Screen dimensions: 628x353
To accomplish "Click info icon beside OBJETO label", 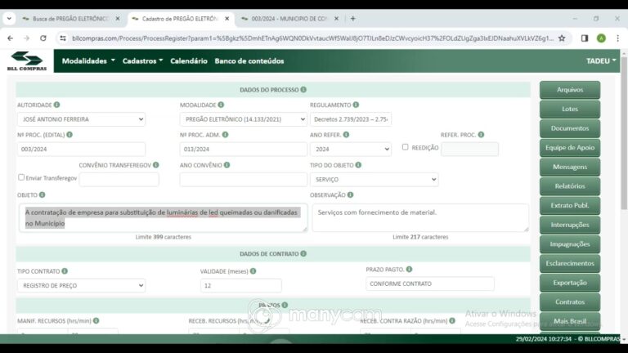I will [x=42, y=195].
